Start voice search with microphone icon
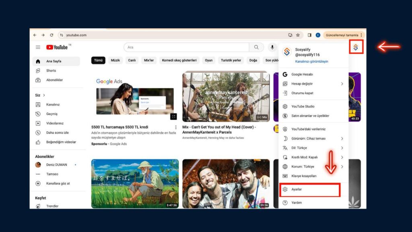Screen dimensions: 412x232 coord(272,48)
